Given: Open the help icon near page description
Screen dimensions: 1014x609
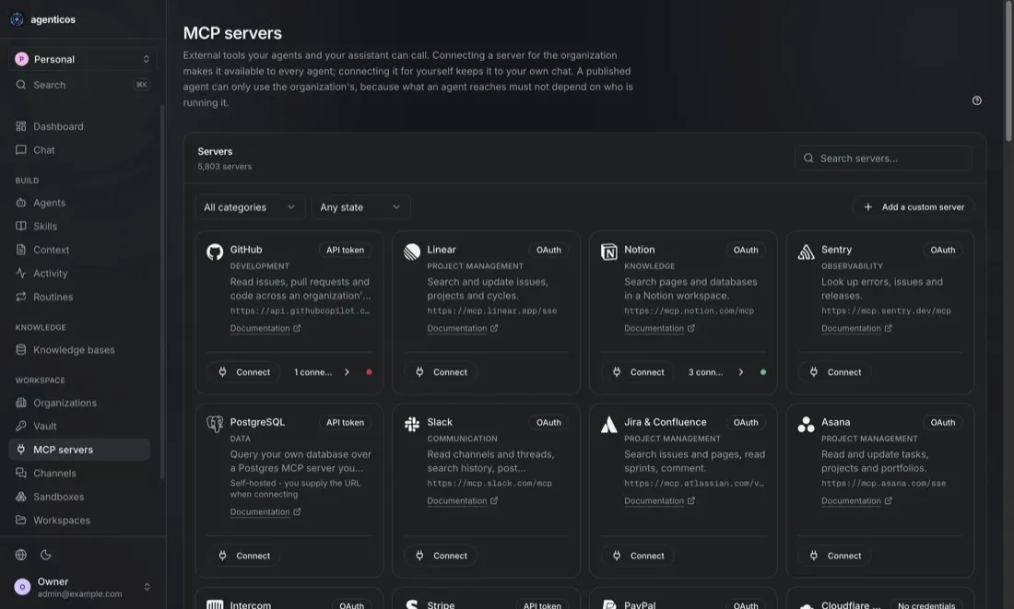Looking at the screenshot, I should click(x=976, y=100).
